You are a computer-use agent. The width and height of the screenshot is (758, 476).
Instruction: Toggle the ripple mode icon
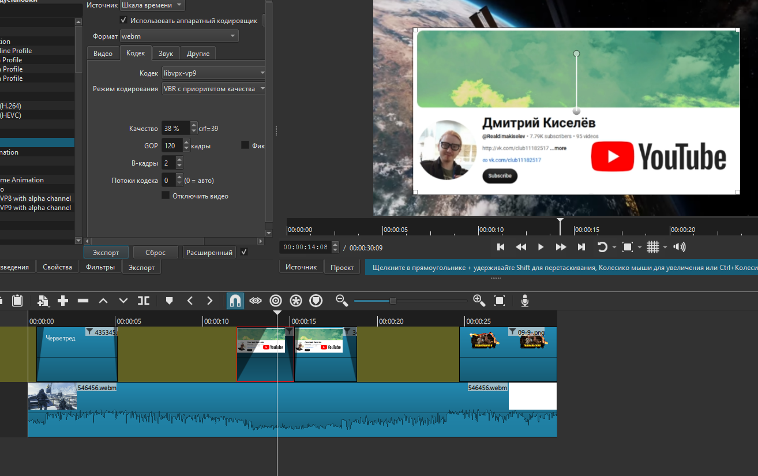276,301
